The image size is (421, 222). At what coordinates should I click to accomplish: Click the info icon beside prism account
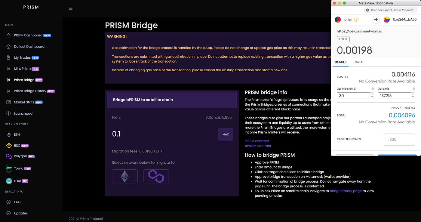click(x=356, y=20)
